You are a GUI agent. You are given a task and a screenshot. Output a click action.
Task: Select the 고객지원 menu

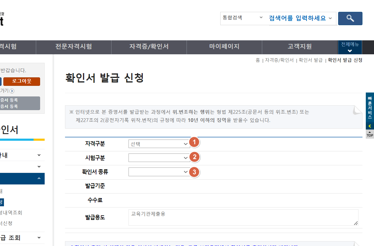pos(299,47)
